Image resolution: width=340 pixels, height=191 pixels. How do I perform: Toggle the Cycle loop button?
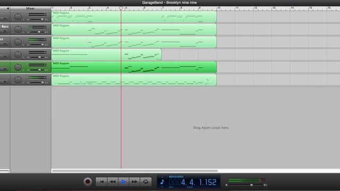146,181
